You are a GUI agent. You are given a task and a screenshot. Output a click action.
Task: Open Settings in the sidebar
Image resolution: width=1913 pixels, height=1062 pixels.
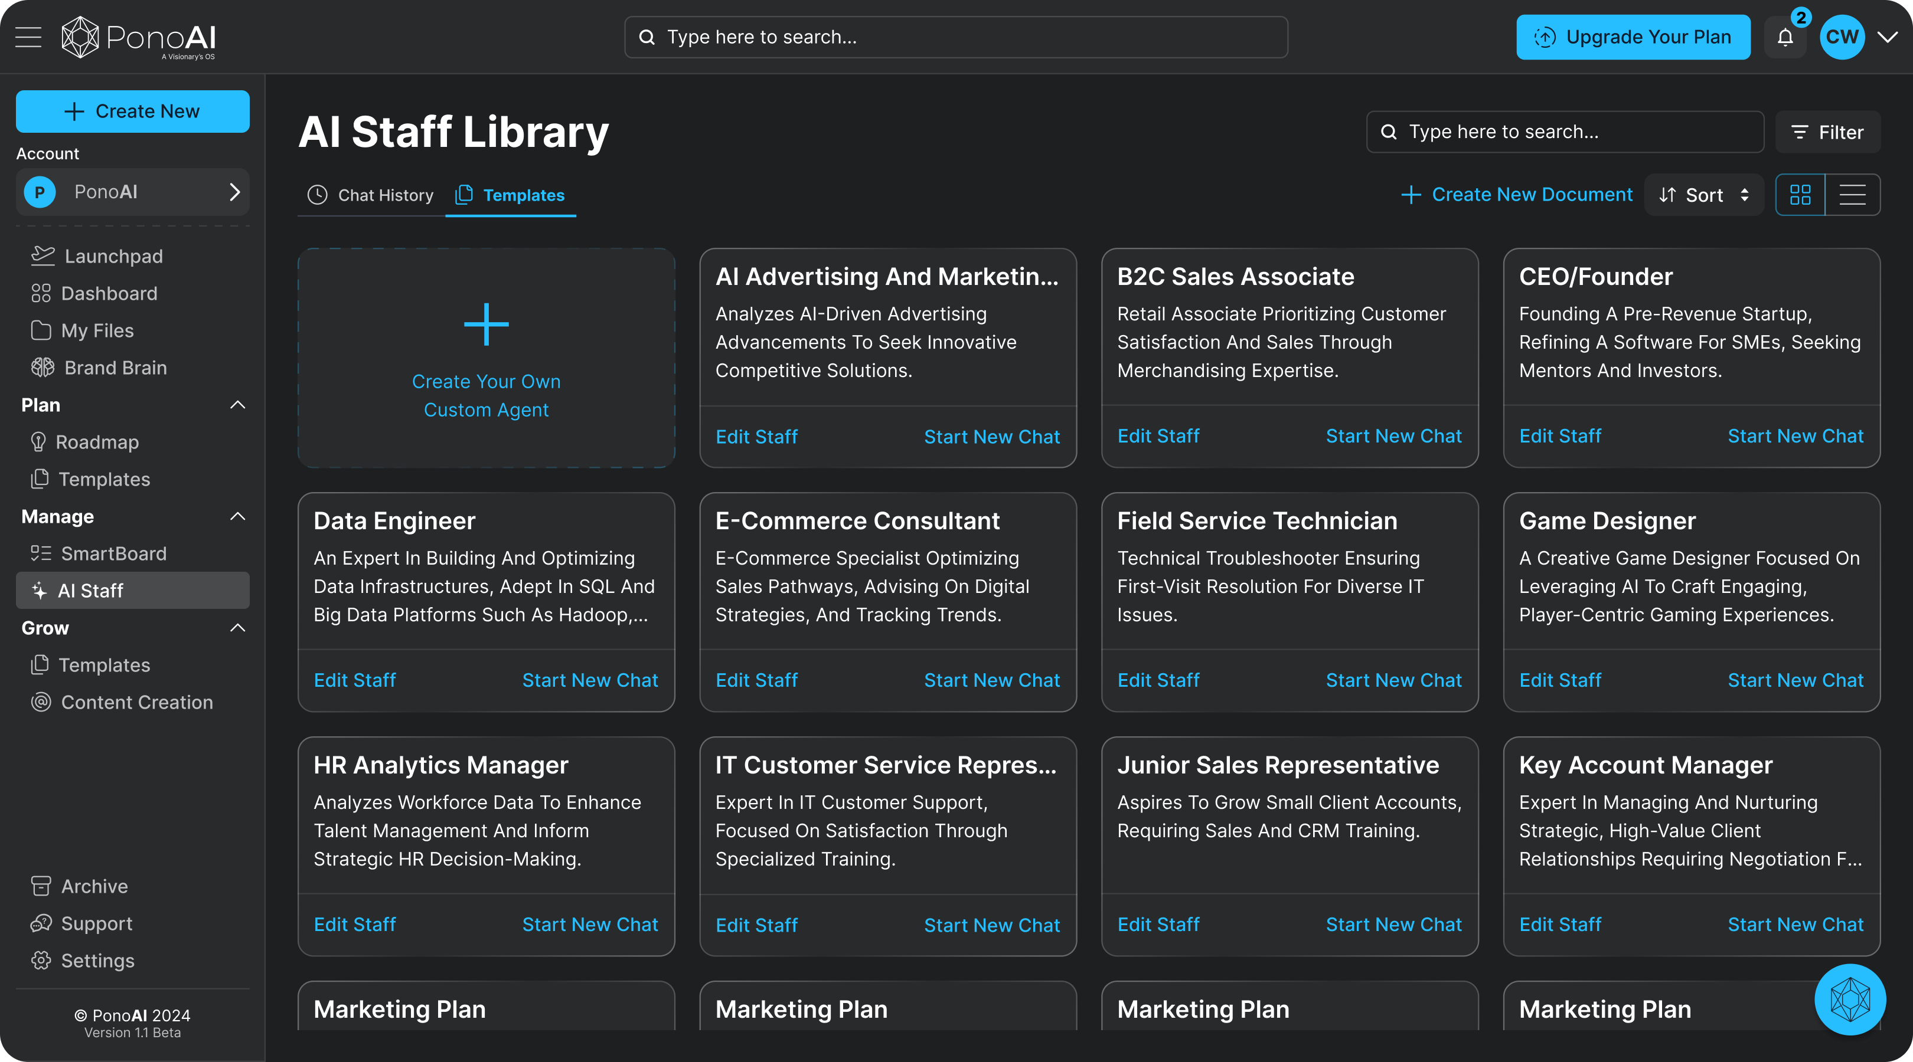click(x=83, y=961)
